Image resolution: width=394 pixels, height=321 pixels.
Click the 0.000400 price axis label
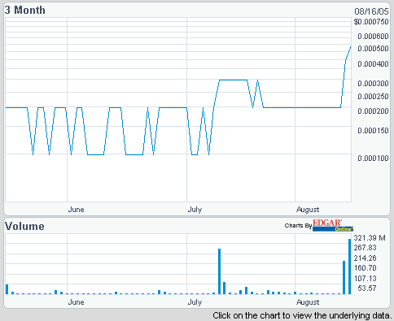373,64
